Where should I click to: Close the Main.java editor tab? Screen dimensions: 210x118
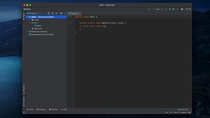[x=80, y=13]
